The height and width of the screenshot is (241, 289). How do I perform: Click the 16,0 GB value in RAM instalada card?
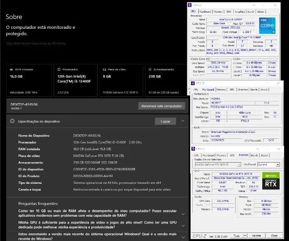click(16, 76)
